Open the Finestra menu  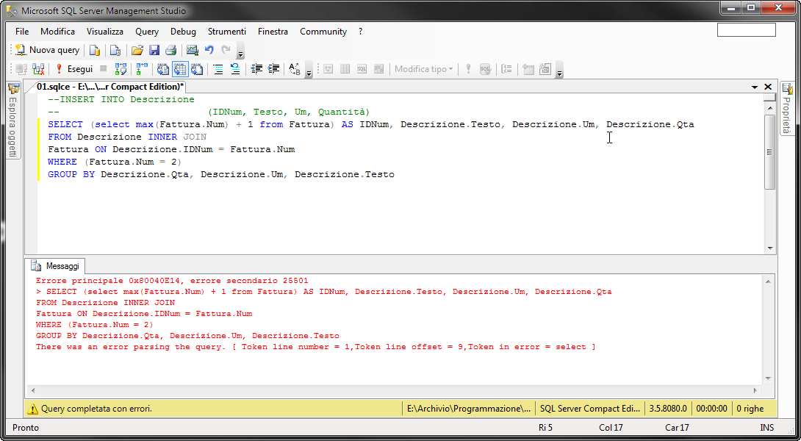point(273,31)
